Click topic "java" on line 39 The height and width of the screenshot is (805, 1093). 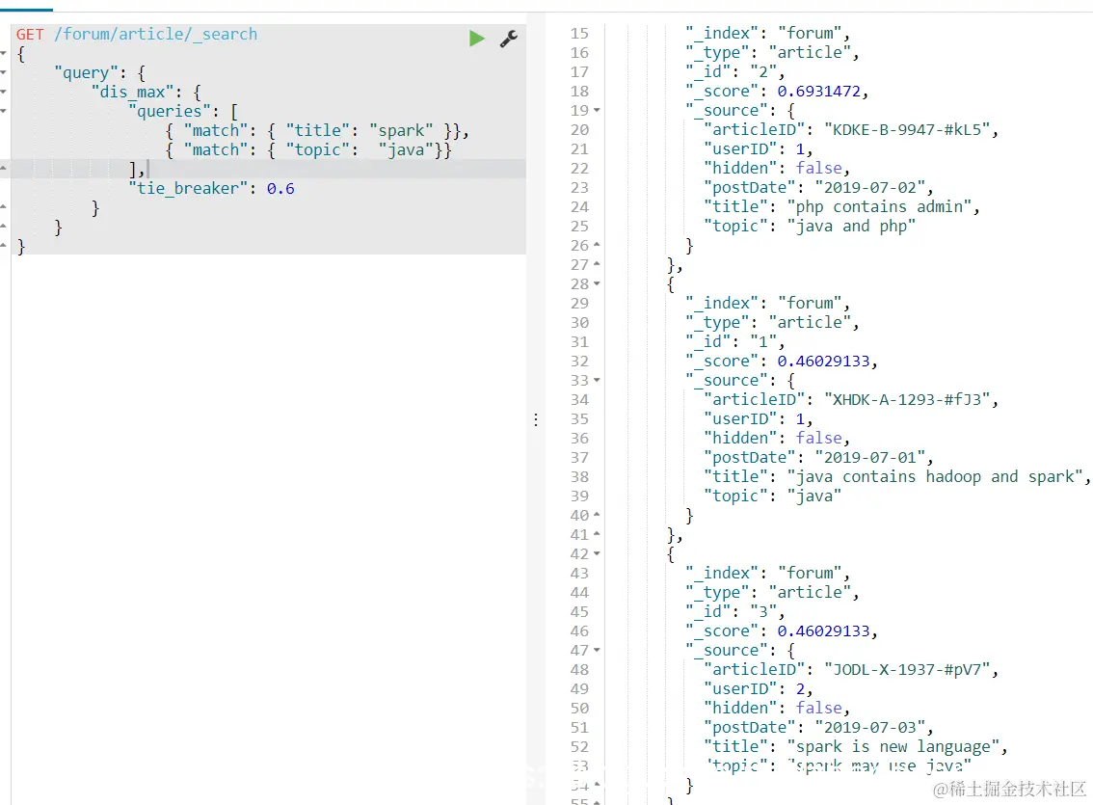coord(814,496)
